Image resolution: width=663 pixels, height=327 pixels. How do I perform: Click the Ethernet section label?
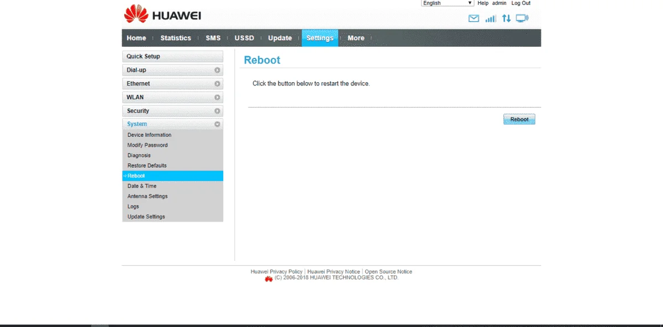[x=138, y=84]
